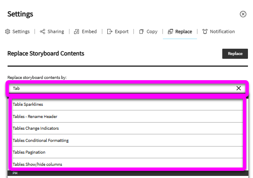Close the Settings dialog
The image size is (253, 178).
click(x=243, y=14)
